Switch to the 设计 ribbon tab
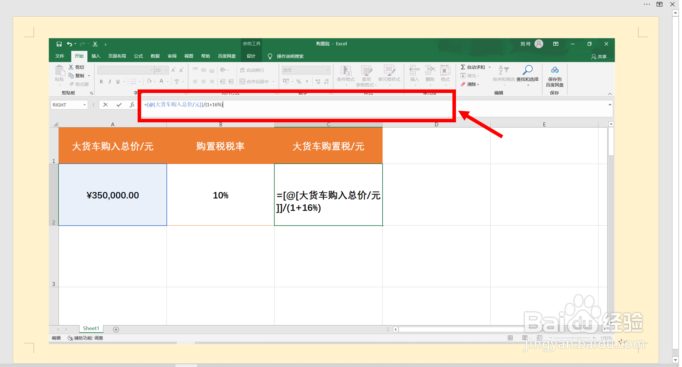 pos(251,56)
